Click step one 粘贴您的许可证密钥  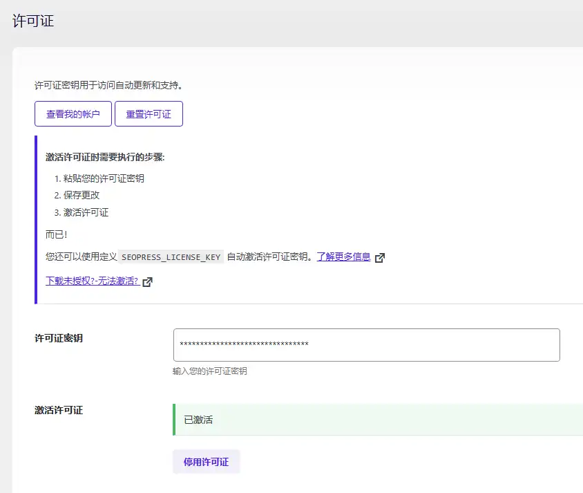[x=114, y=178]
